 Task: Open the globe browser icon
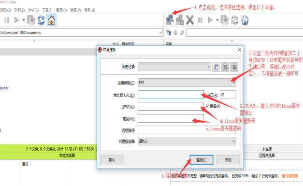(x=245, y=20)
